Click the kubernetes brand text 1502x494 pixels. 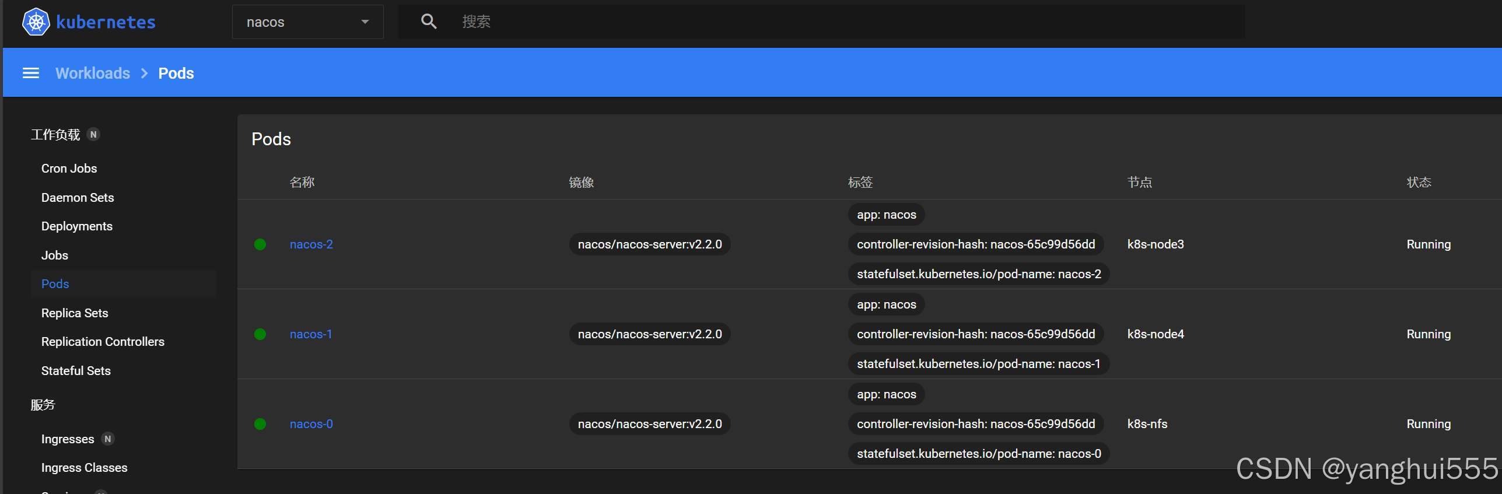pyautogui.click(x=106, y=22)
